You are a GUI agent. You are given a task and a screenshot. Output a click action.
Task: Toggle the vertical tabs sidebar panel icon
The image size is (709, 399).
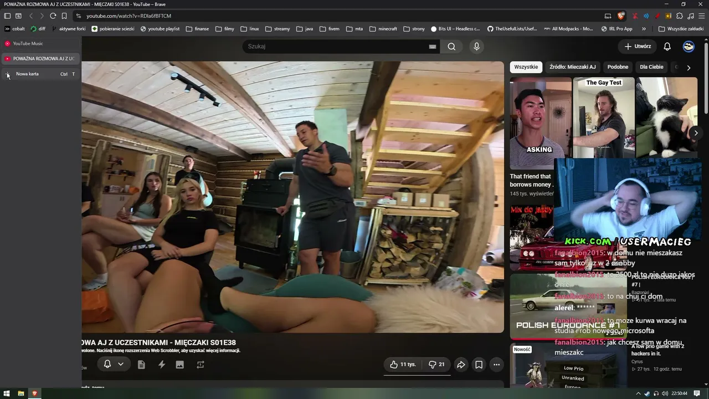click(7, 16)
